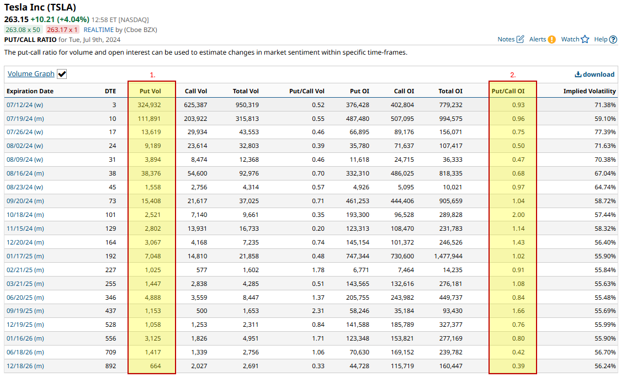621x377 pixels.
Task: Open the 11/15/24 (m) expiration
Action: coord(25,229)
